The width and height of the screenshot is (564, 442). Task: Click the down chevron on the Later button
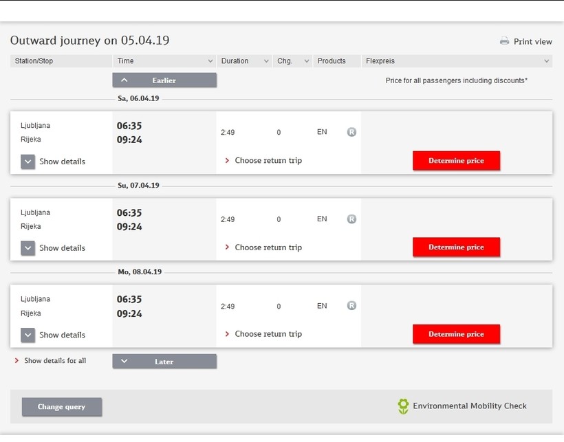coord(124,362)
